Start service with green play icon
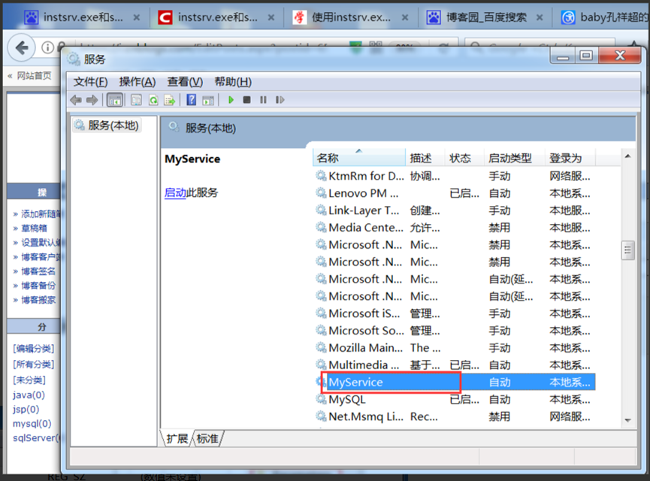Screen dimensions: 650x481 (231, 100)
